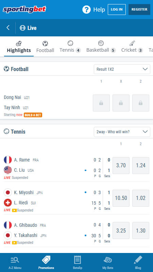
Task: Click the REGISTER button
Action: [x=139, y=10]
